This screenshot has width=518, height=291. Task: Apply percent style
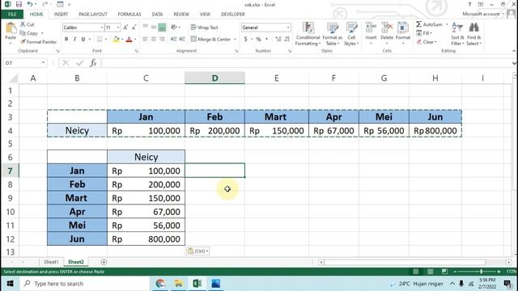258,40
